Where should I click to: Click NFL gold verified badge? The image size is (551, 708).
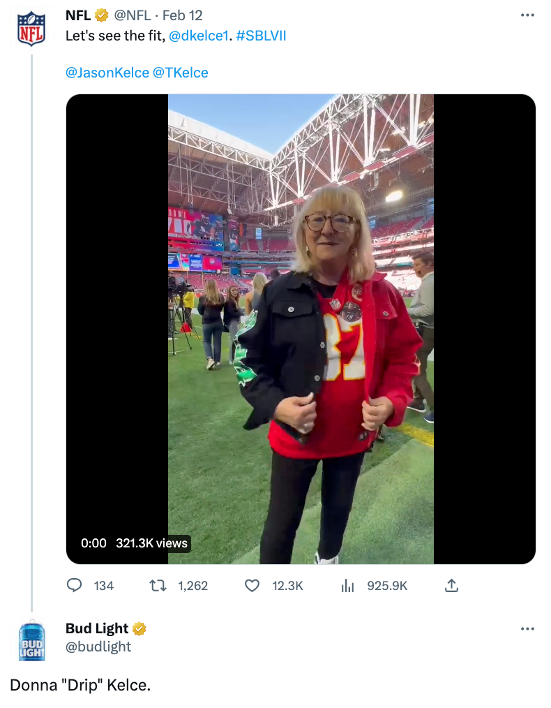point(101,15)
